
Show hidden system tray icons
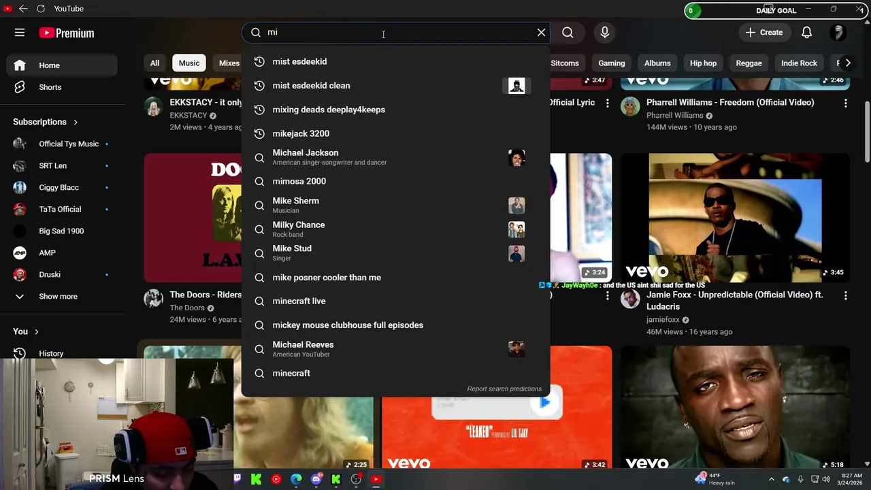(x=771, y=479)
